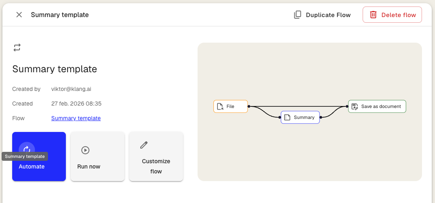The image size is (435, 203).
Task: Open the Summary template flow link
Action: click(x=76, y=118)
